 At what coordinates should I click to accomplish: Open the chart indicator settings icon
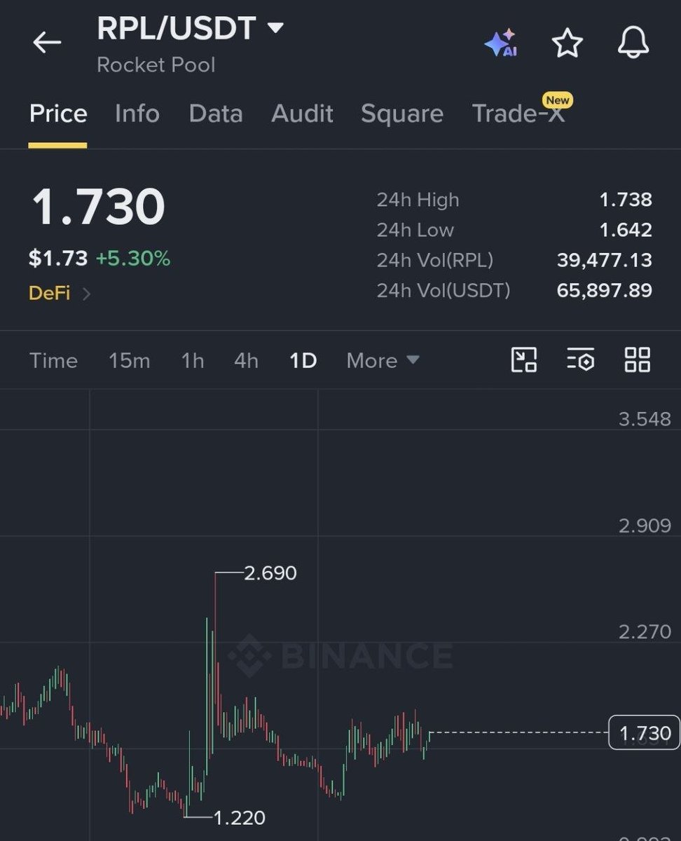pos(580,360)
